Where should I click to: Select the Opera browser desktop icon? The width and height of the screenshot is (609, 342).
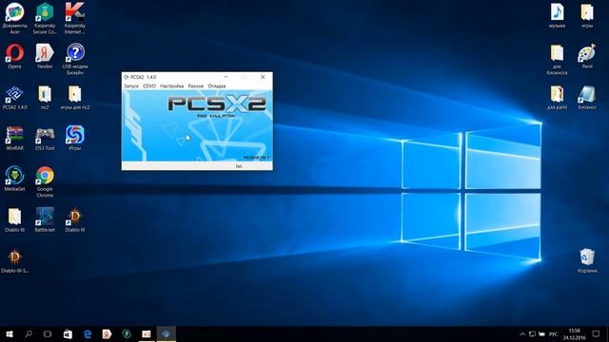click(x=15, y=56)
